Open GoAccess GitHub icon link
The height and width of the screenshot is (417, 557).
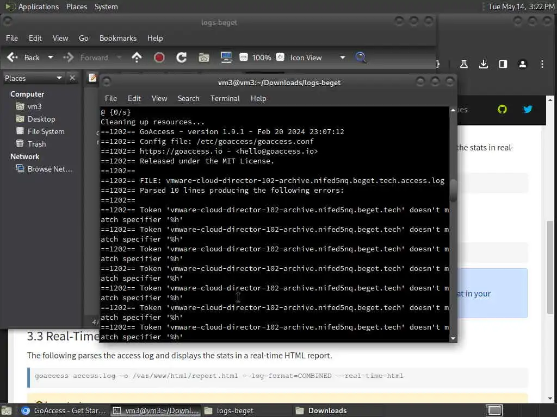coord(502,109)
